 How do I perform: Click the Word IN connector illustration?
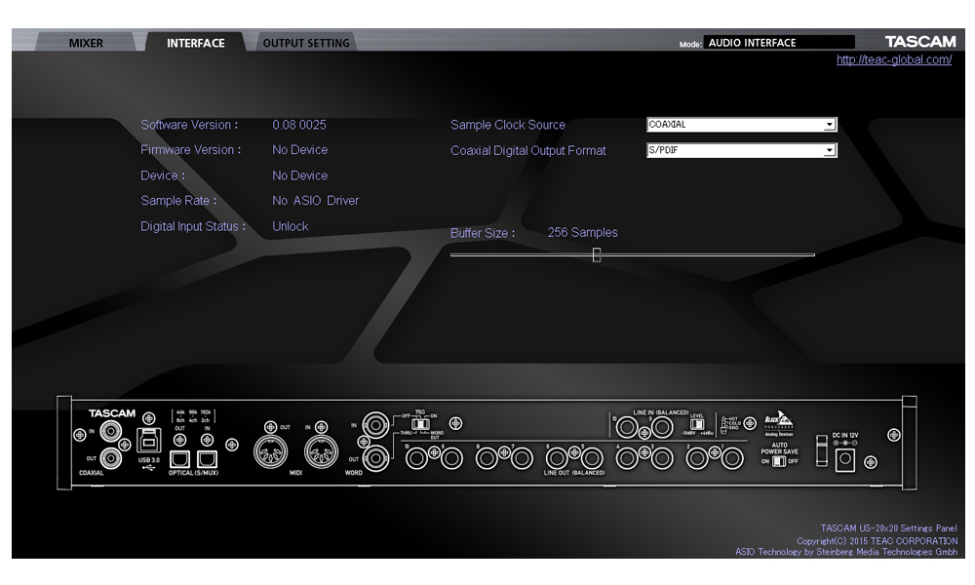pos(375,426)
